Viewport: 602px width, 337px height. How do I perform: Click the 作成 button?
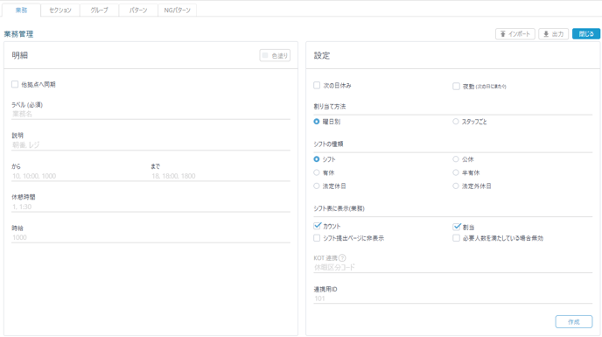pyautogui.click(x=574, y=321)
